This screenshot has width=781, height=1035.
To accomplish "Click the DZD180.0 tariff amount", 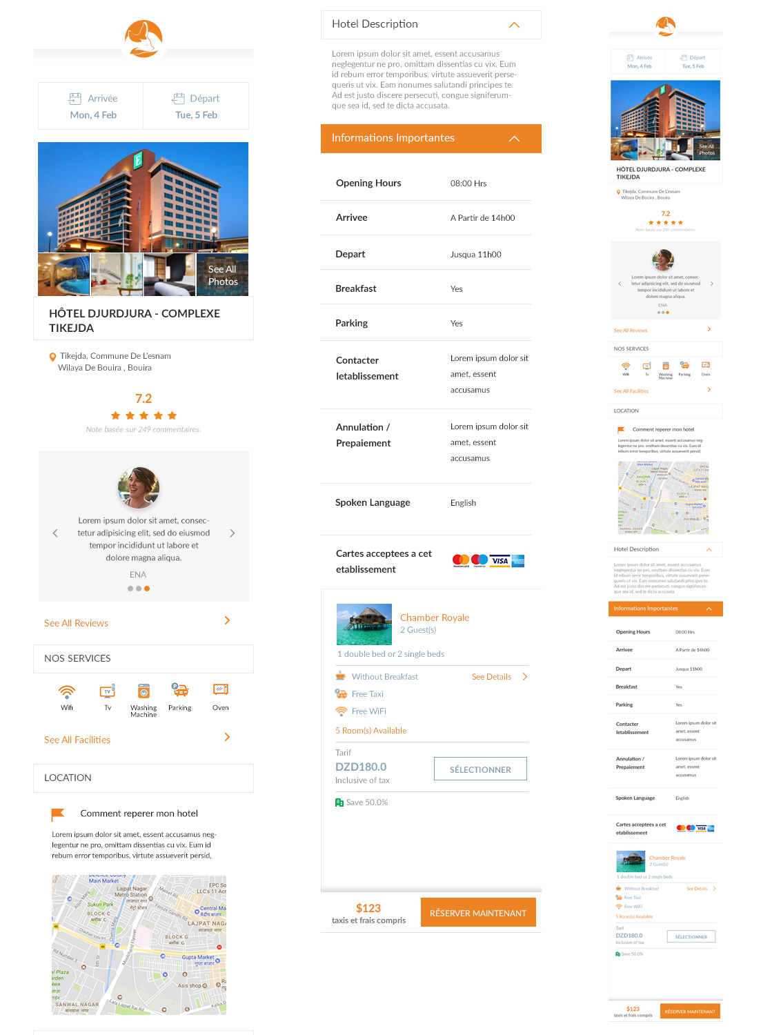I will [361, 767].
